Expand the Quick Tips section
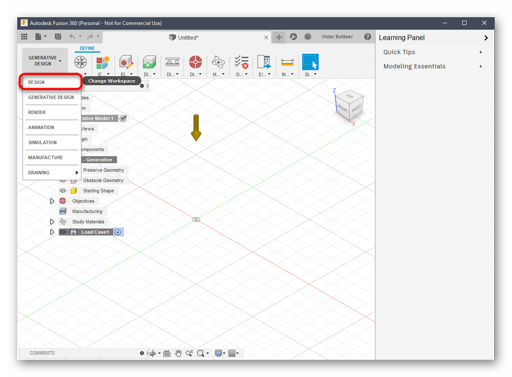The image size is (512, 377). coord(481,52)
